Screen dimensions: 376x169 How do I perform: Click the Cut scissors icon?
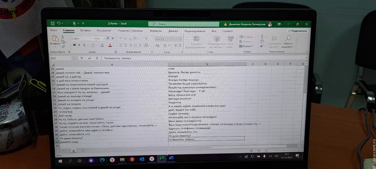tap(63, 37)
